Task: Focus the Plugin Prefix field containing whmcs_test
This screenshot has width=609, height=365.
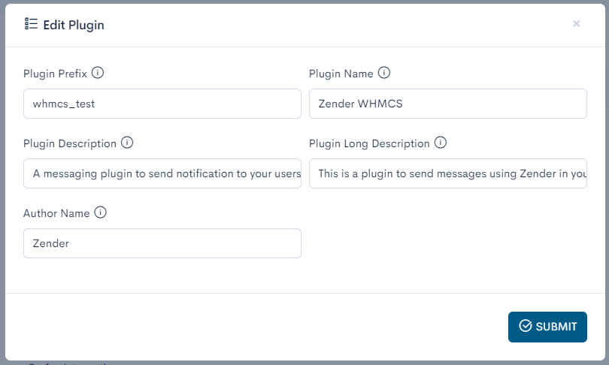Action: click(162, 104)
